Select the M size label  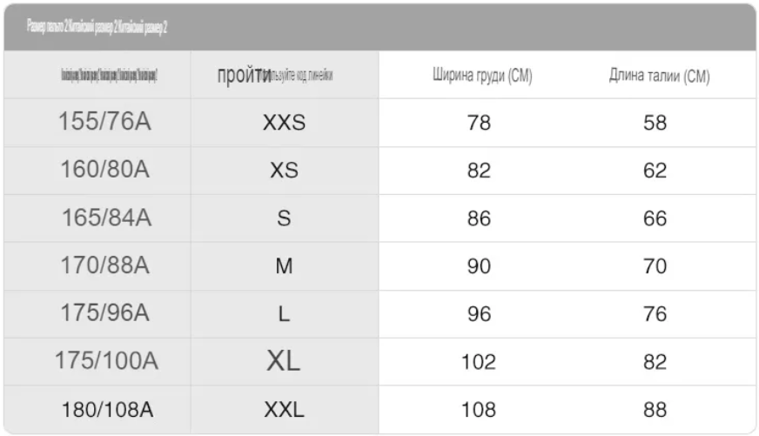[x=284, y=266]
